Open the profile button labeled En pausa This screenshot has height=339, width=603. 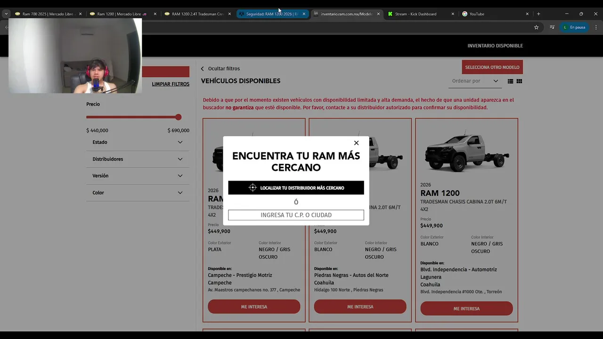(574, 27)
